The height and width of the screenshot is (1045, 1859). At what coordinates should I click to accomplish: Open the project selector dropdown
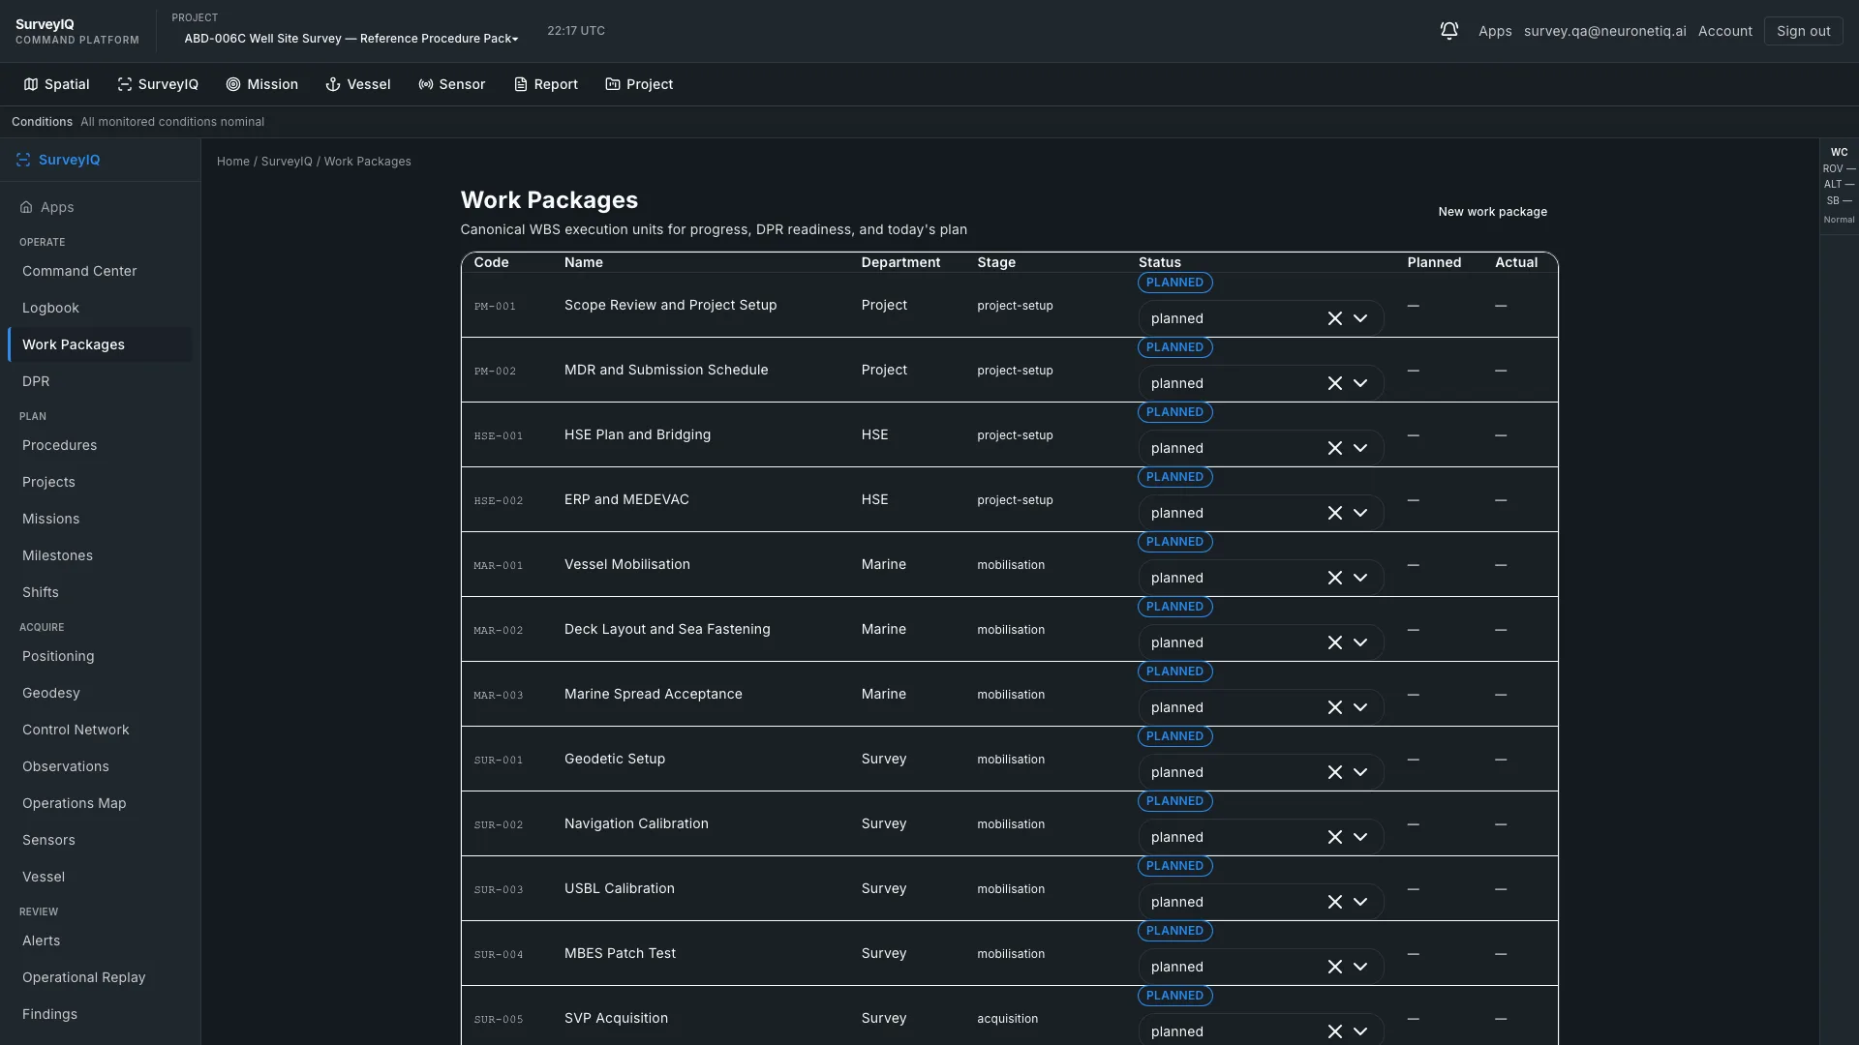pyautogui.click(x=350, y=39)
